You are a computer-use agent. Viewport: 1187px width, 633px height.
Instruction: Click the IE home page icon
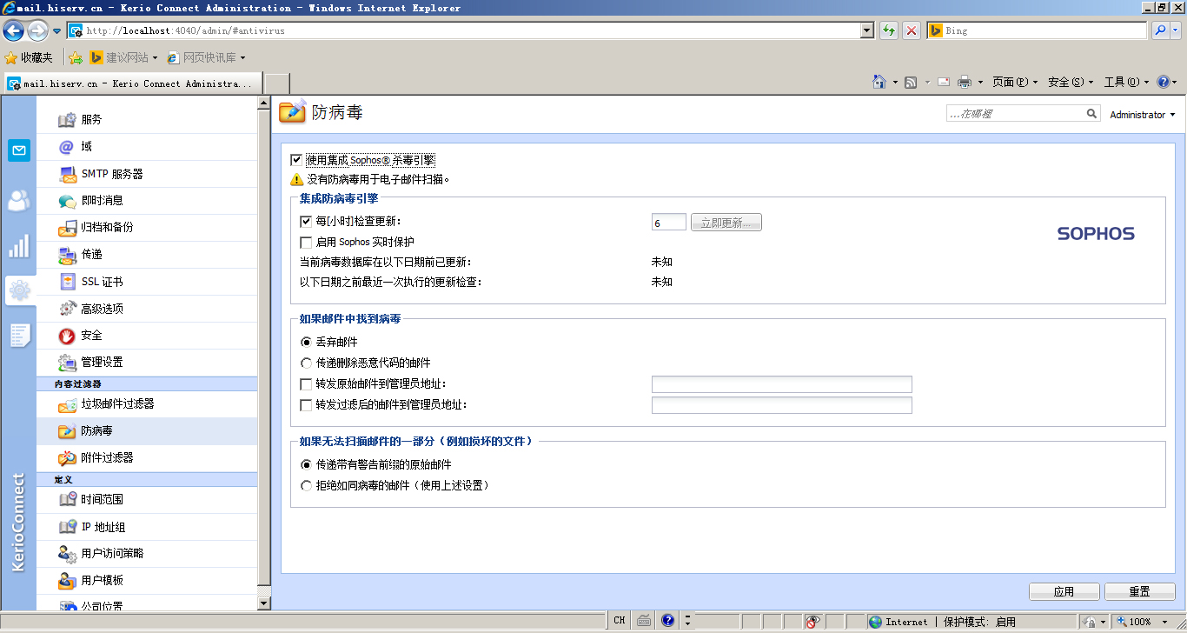point(880,82)
